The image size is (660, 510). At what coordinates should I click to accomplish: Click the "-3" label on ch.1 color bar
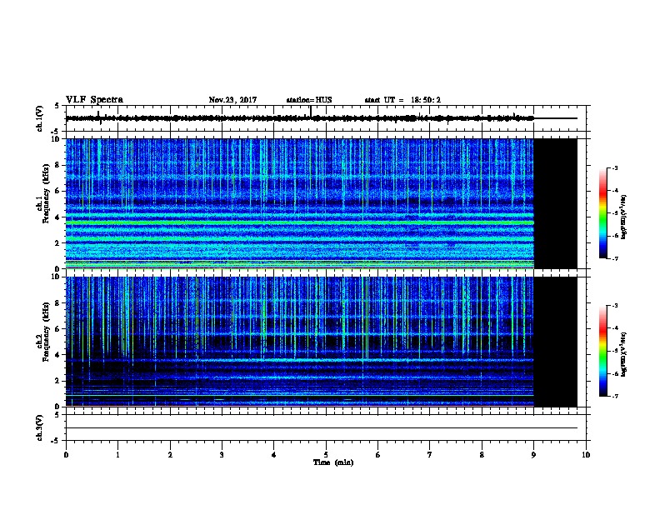pos(615,167)
